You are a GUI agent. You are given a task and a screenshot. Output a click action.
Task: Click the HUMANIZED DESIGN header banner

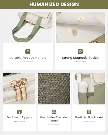click(54, 4)
